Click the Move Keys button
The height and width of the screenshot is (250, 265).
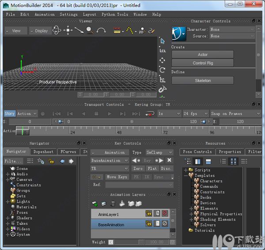point(117,177)
